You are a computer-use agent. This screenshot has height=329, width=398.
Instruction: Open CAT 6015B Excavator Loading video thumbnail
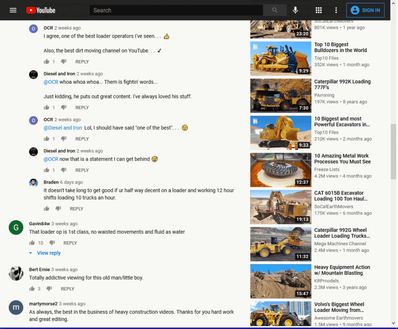coord(281,207)
